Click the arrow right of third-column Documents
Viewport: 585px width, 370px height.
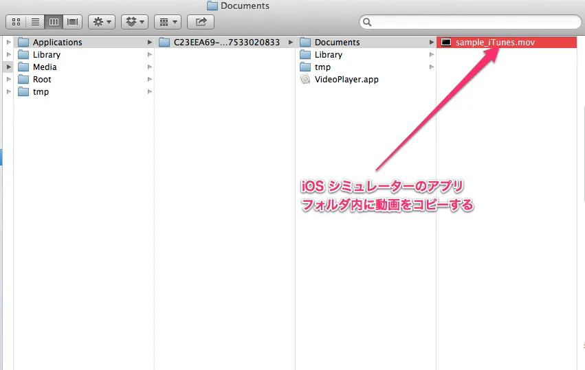[432, 42]
